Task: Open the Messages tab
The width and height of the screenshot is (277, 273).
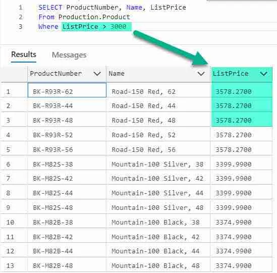Action: point(69,55)
